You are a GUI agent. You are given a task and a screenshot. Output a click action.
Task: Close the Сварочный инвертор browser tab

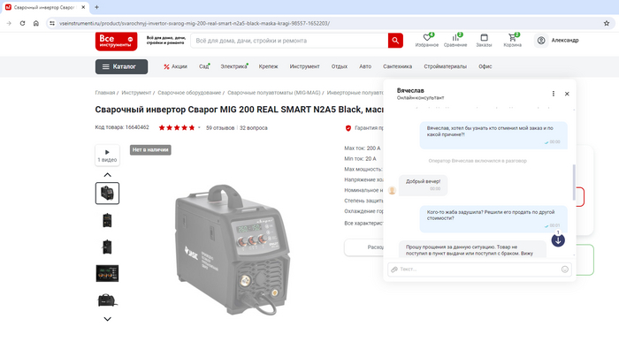[83, 7]
